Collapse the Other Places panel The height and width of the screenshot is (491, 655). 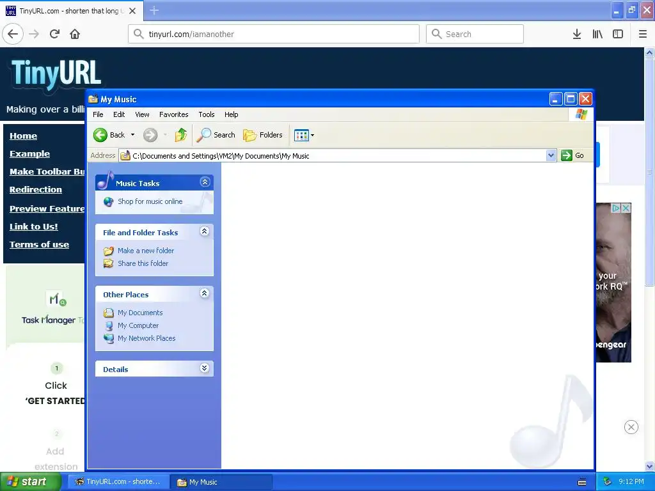[x=204, y=293]
